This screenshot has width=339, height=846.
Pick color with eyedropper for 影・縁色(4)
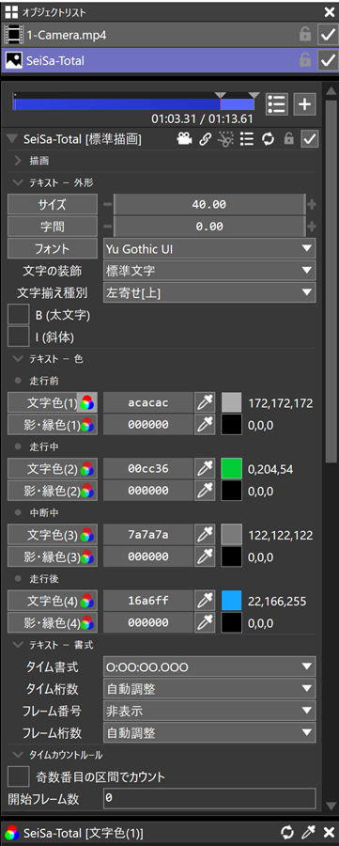click(205, 622)
